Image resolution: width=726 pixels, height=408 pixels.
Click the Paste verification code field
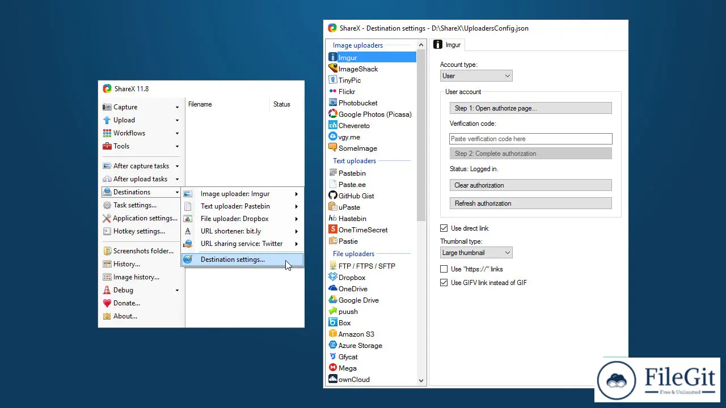point(531,139)
